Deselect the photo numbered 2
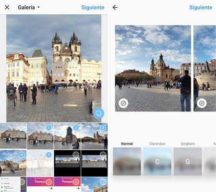The width and height of the screenshot is (216, 192). (76, 128)
